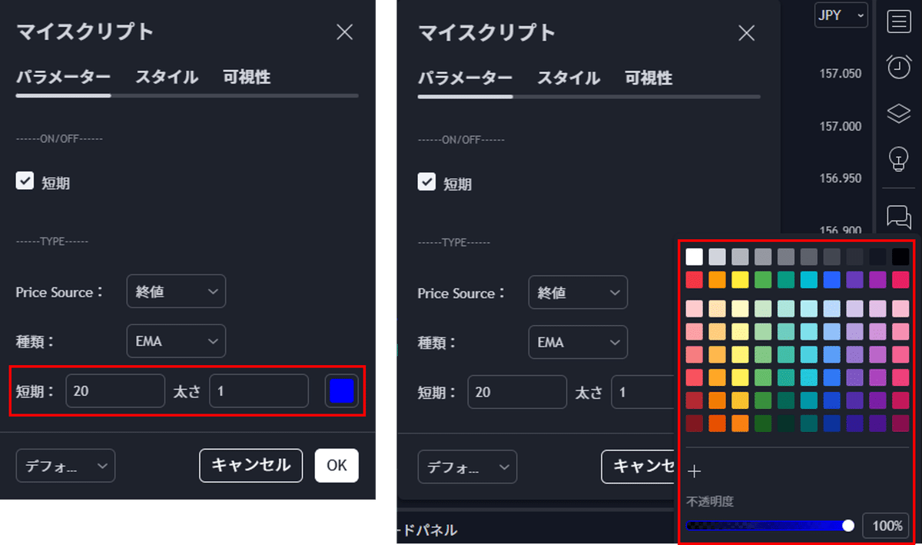
Task: Toggle the 短期 checkbox in right dialog
Action: tap(427, 183)
